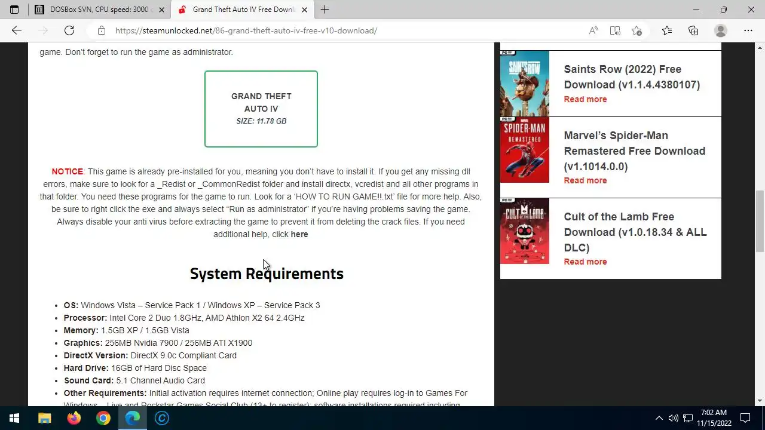Click the 'Sound Card:' requirement line
765x430 pixels.
pos(134,380)
